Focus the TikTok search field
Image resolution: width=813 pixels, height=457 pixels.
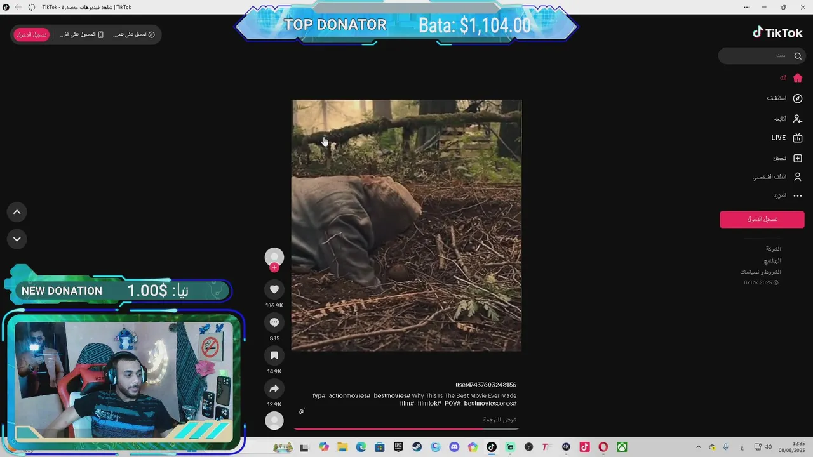[762, 56]
